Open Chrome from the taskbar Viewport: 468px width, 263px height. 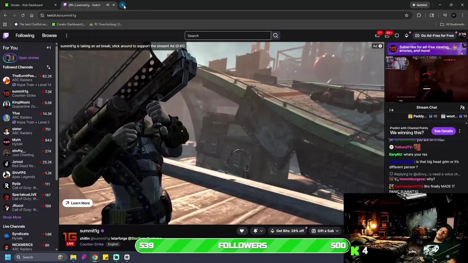click(x=95, y=257)
